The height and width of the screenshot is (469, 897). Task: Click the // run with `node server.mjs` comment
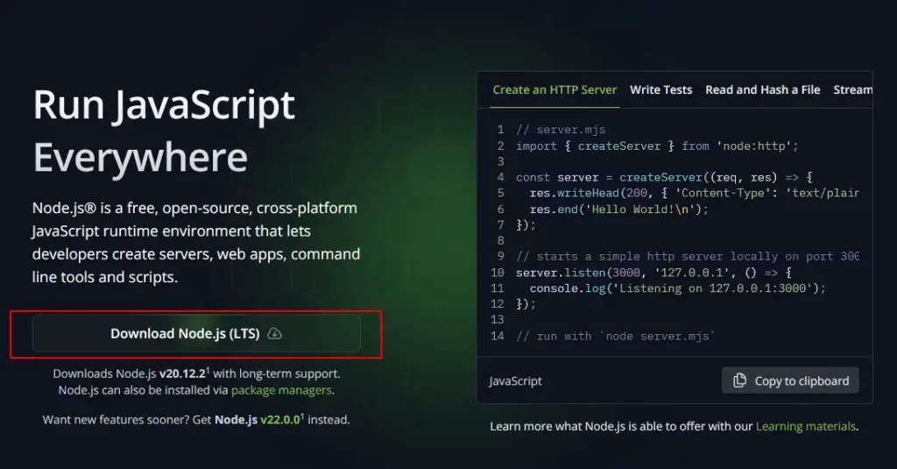pyautogui.click(x=616, y=336)
